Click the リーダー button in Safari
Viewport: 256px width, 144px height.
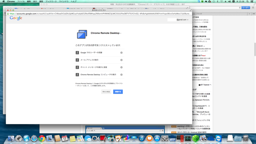coord(246,8)
